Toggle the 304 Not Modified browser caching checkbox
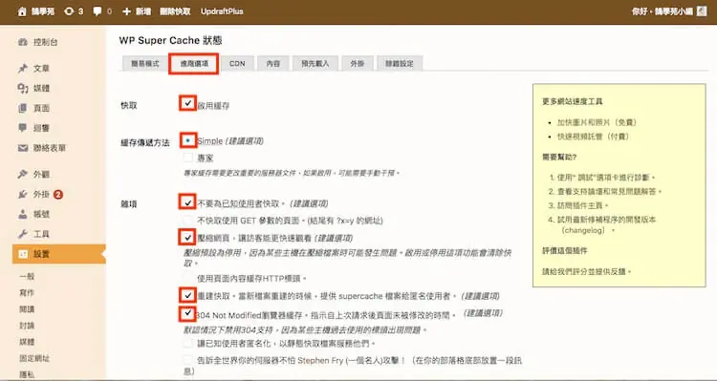Image resolution: width=717 pixels, height=381 pixels. (187, 313)
